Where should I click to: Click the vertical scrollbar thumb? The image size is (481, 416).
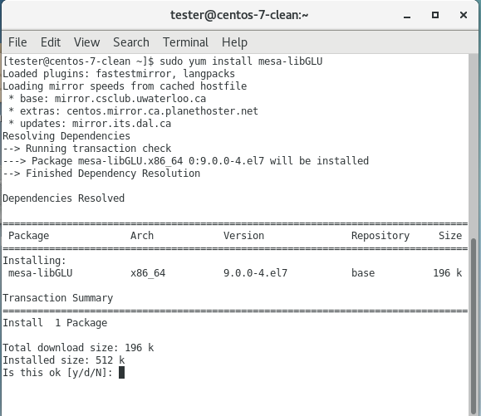(x=474, y=326)
